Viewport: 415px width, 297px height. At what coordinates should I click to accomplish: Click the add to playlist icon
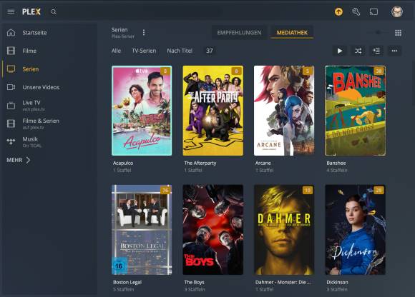[376, 51]
